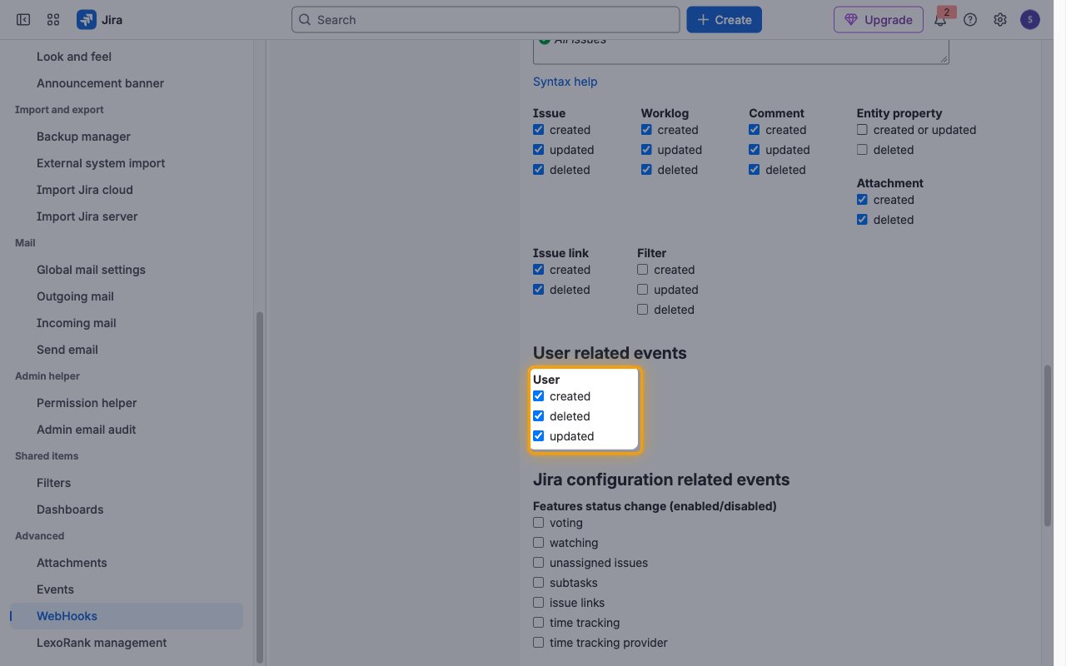This screenshot has width=1066, height=666.
Task: Click the Create button
Action: coord(724,20)
